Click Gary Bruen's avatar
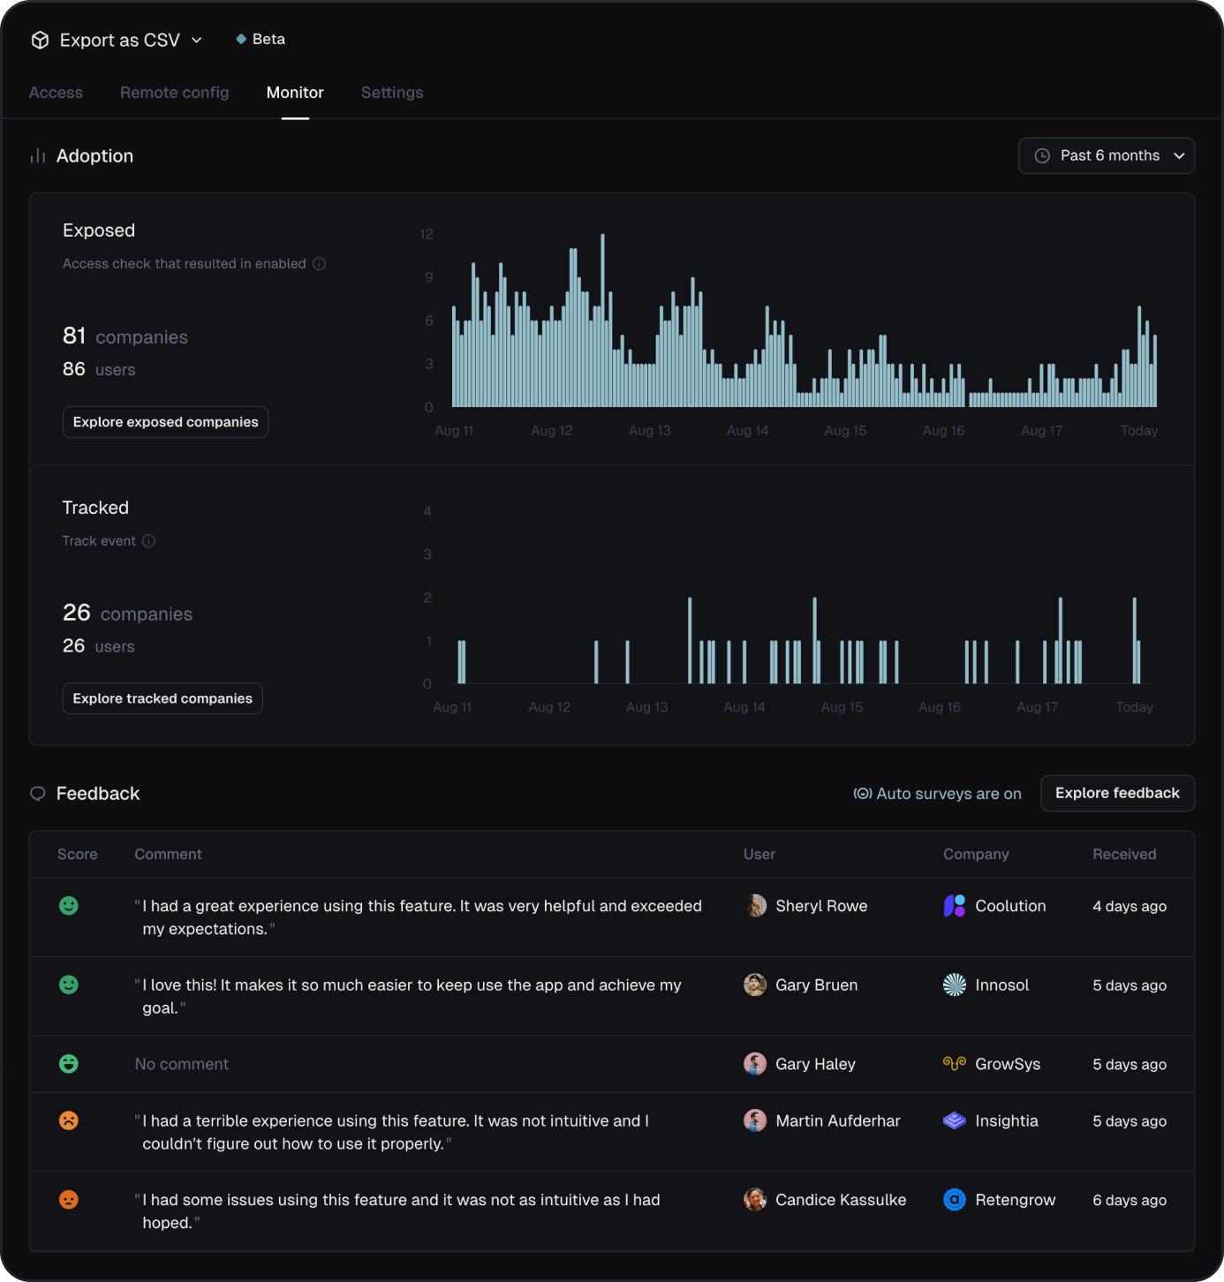Image resolution: width=1224 pixels, height=1282 pixels. [x=755, y=984]
